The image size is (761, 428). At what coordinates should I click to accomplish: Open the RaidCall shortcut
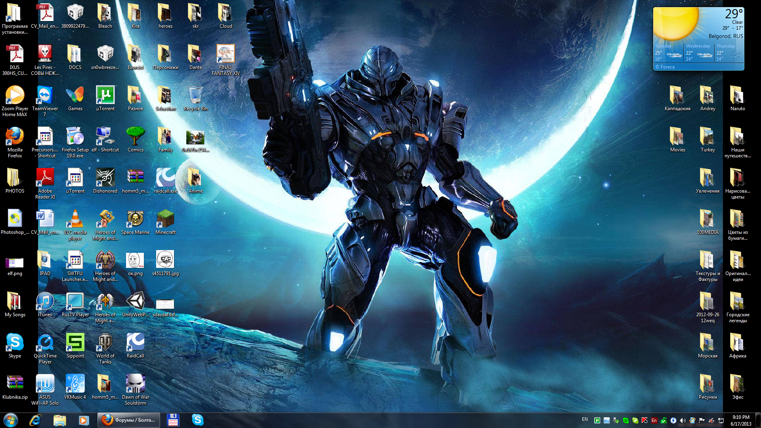[135, 342]
